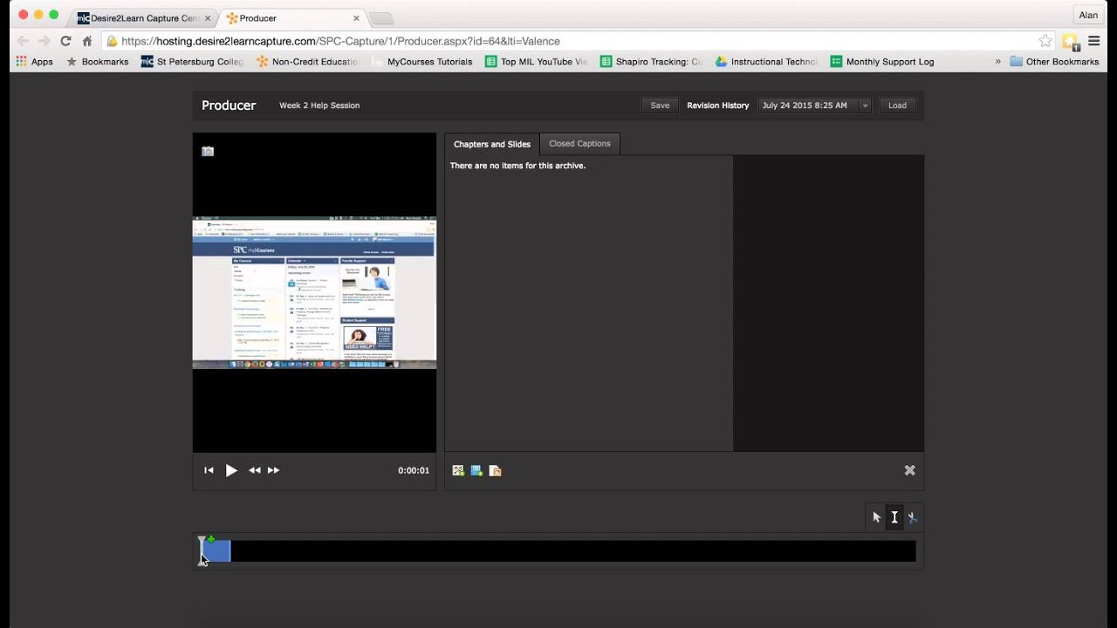Open Shapiro Tracking bookmark
The height and width of the screenshot is (628, 1117).
pos(651,62)
